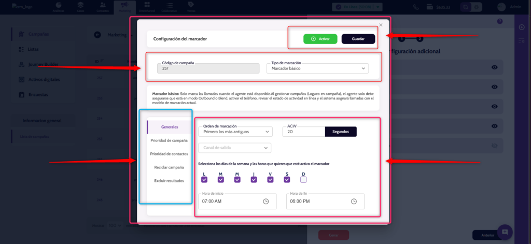Viewport: 531px width, 244px height.
Task: Click the ACW seconds input field
Action: pyautogui.click(x=303, y=132)
